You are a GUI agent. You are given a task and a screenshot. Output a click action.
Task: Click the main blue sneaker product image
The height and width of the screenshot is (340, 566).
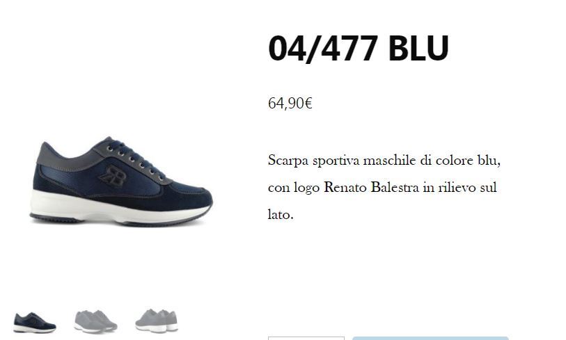click(x=121, y=181)
